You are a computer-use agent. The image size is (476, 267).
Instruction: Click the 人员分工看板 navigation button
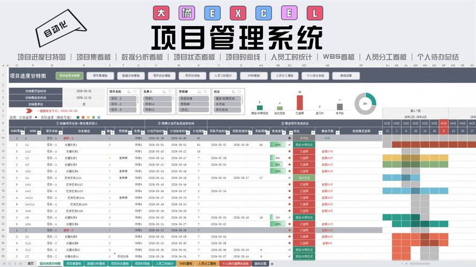point(284,76)
